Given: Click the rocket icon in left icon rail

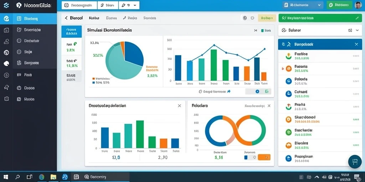Looking at the screenshot, I should coord(6,87).
